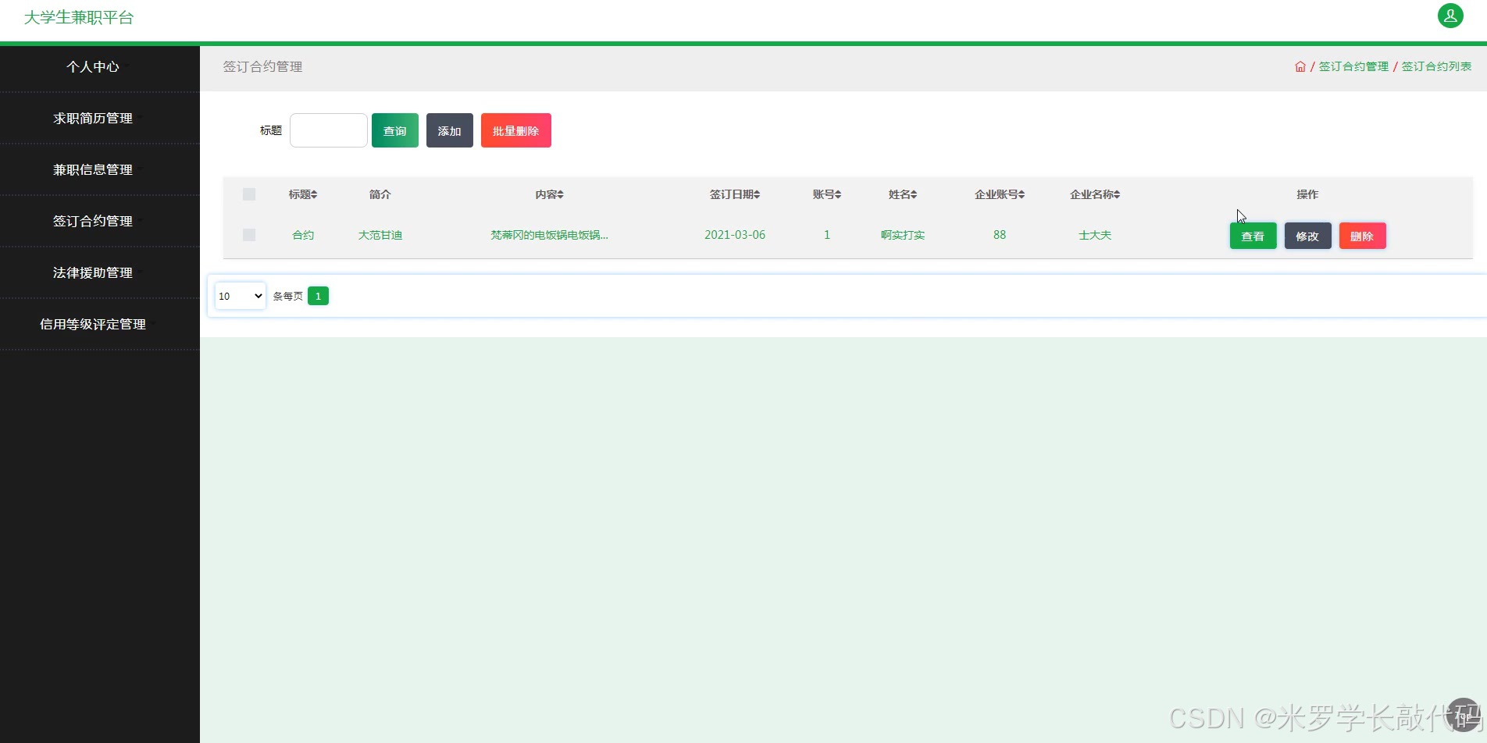The height and width of the screenshot is (743, 1487).
Task: Sort table by 姓名 column
Action: tap(903, 194)
